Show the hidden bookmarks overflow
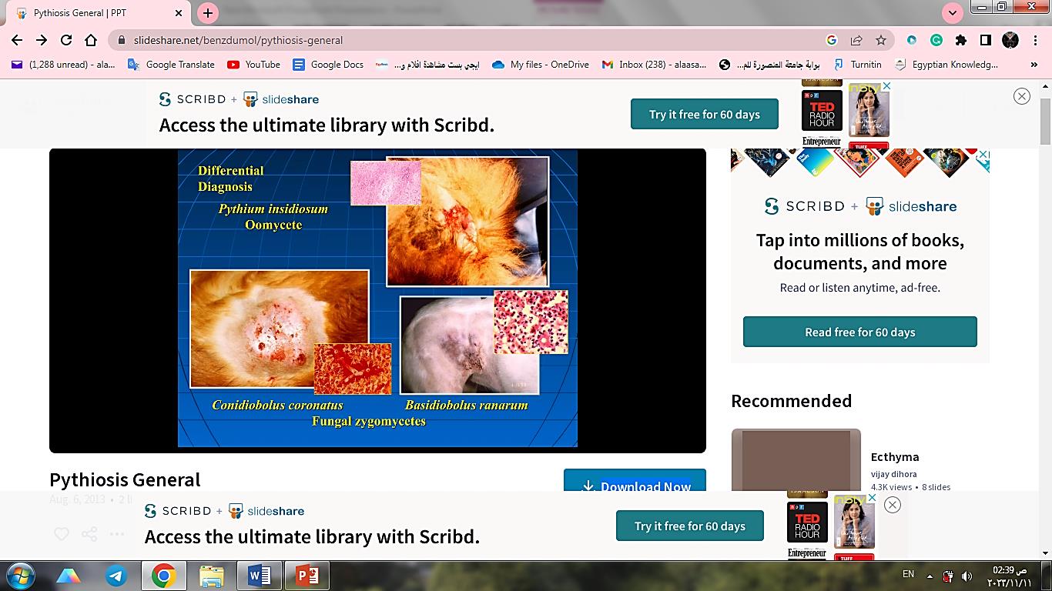Viewport: 1052px width, 591px height. pyautogui.click(x=1034, y=65)
